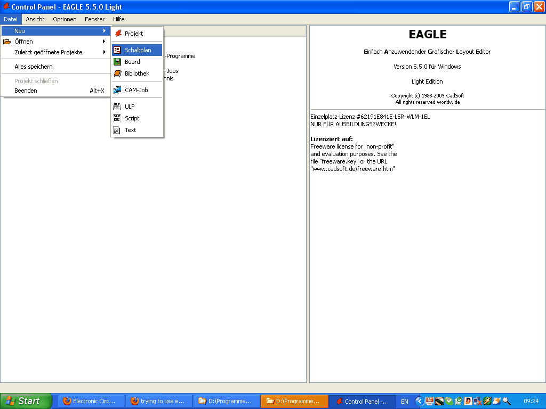Create a new Projekt
Image resolution: width=546 pixels, height=409 pixels.
click(x=137, y=34)
